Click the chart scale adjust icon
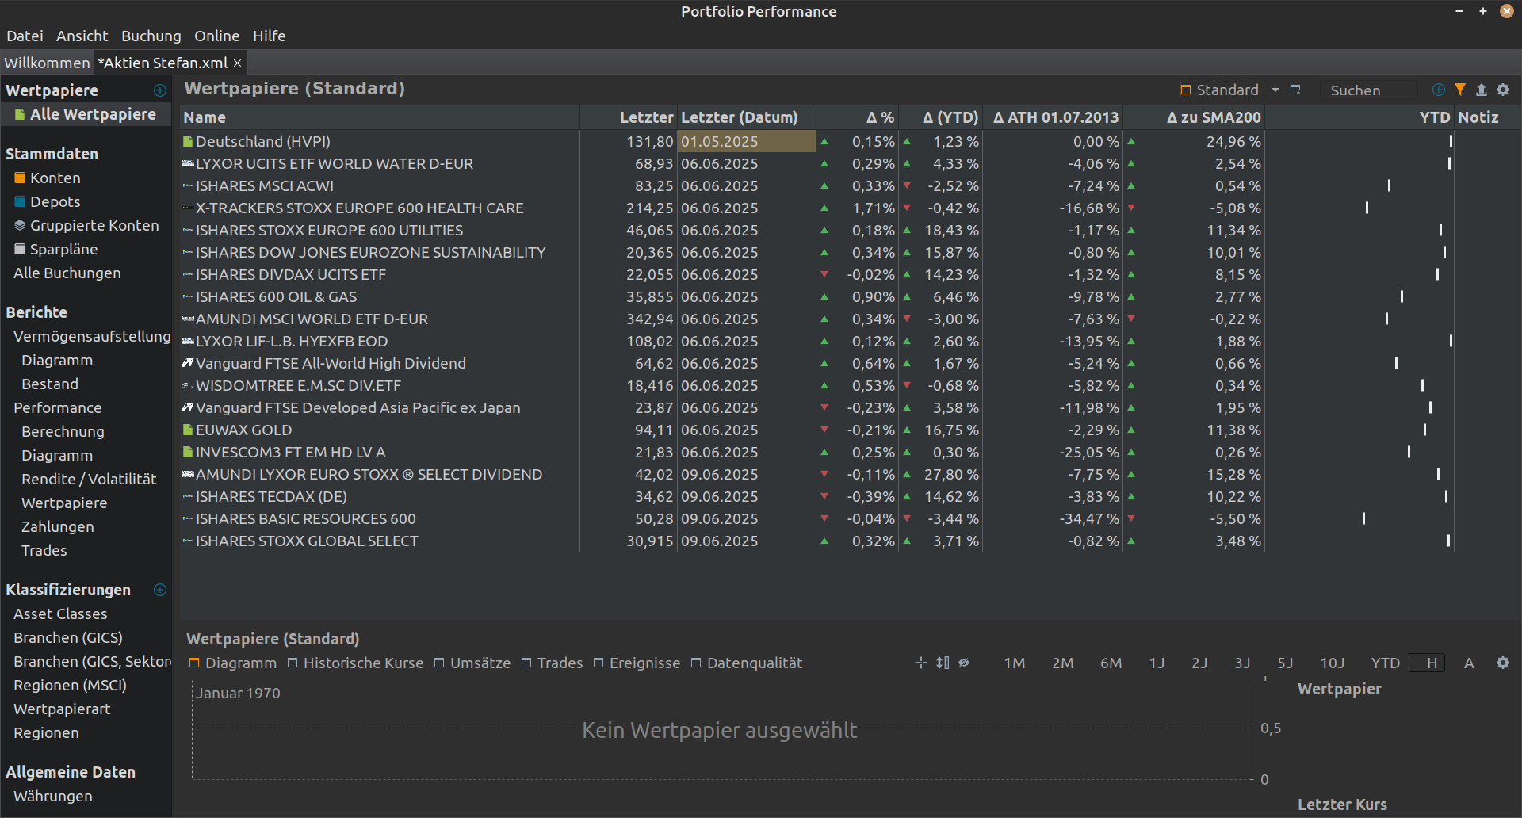The image size is (1522, 818). pyautogui.click(x=943, y=663)
